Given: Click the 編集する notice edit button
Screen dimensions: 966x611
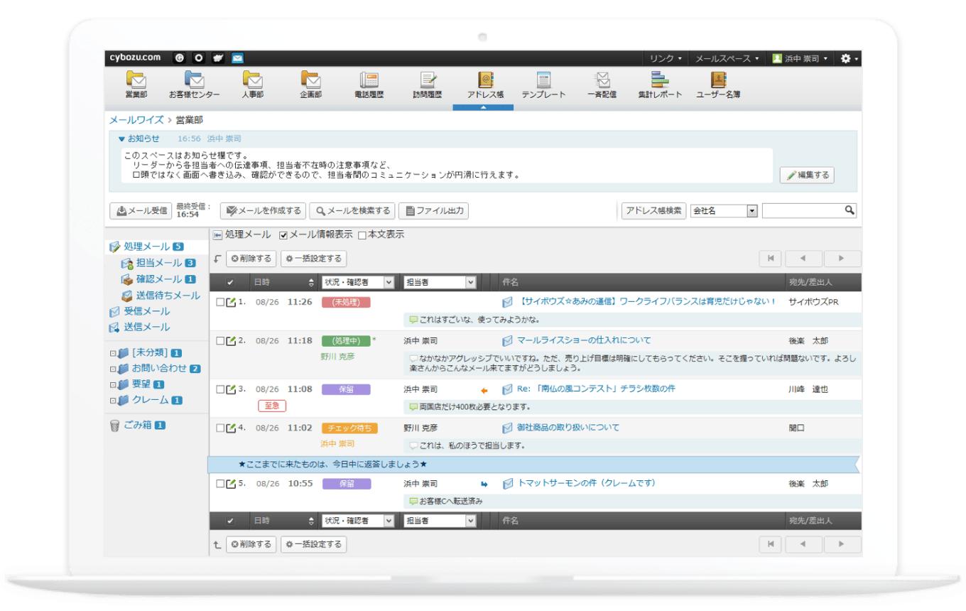Looking at the screenshot, I should [807, 175].
